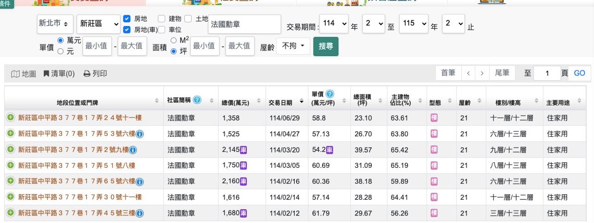This screenshot has width=594, height=223.
Task: Click the 車 badge next to 2,145 price
Action: [244, 150]
